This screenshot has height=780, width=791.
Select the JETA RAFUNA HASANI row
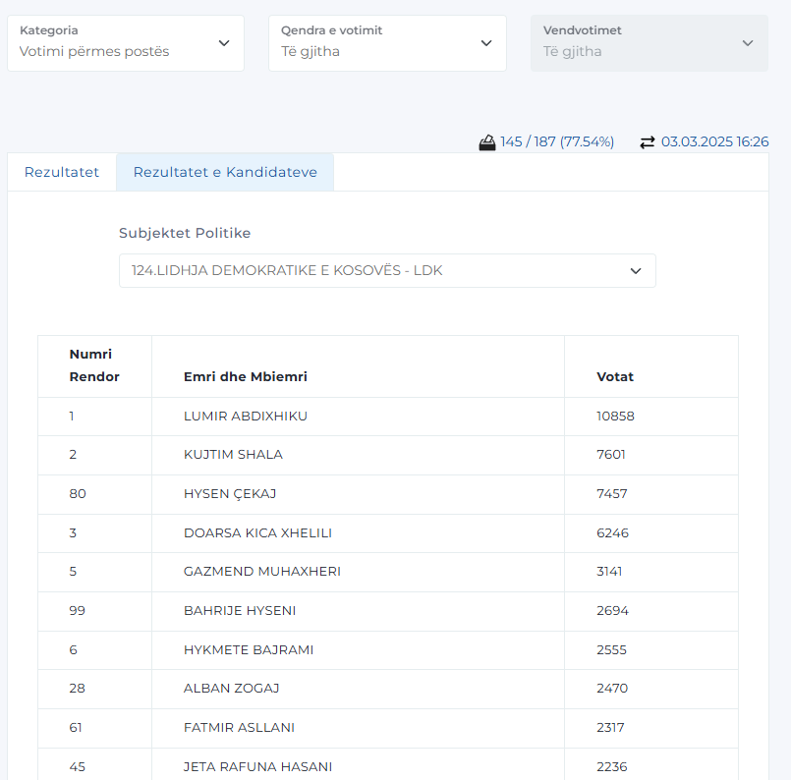coord(388,764)
